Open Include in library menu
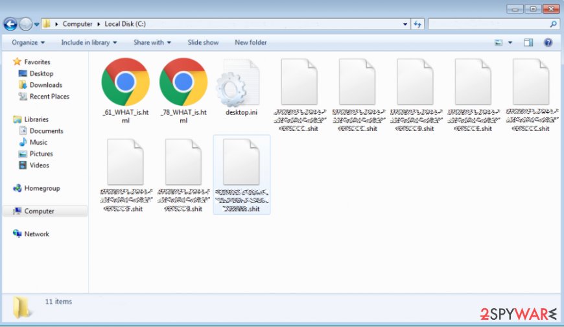Image resolution: width=564 pixels, height=327 pixels. click(x=89, y=42)
